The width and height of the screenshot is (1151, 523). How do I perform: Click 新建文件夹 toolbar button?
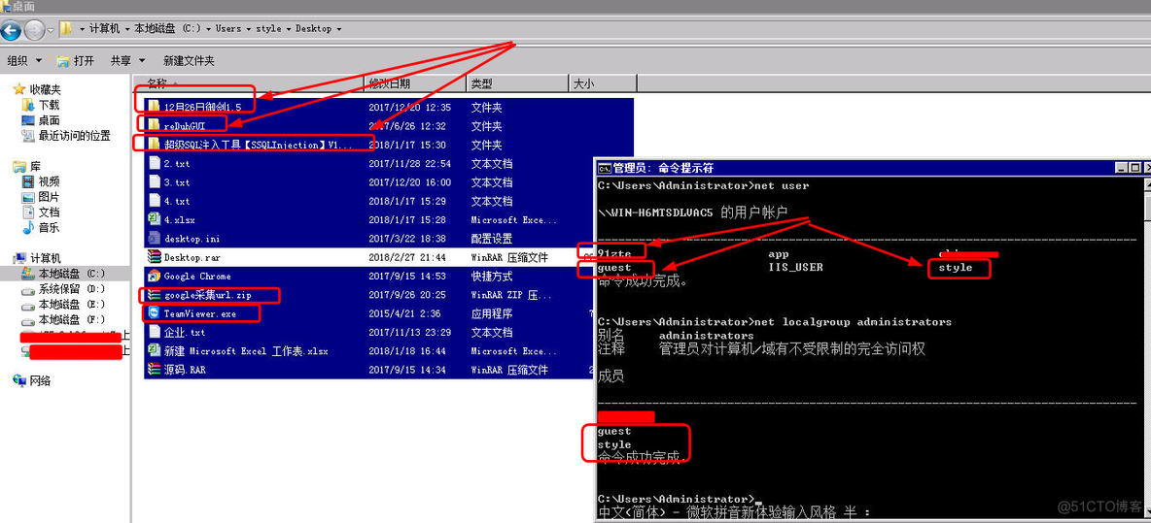click(x=189, y=61)
